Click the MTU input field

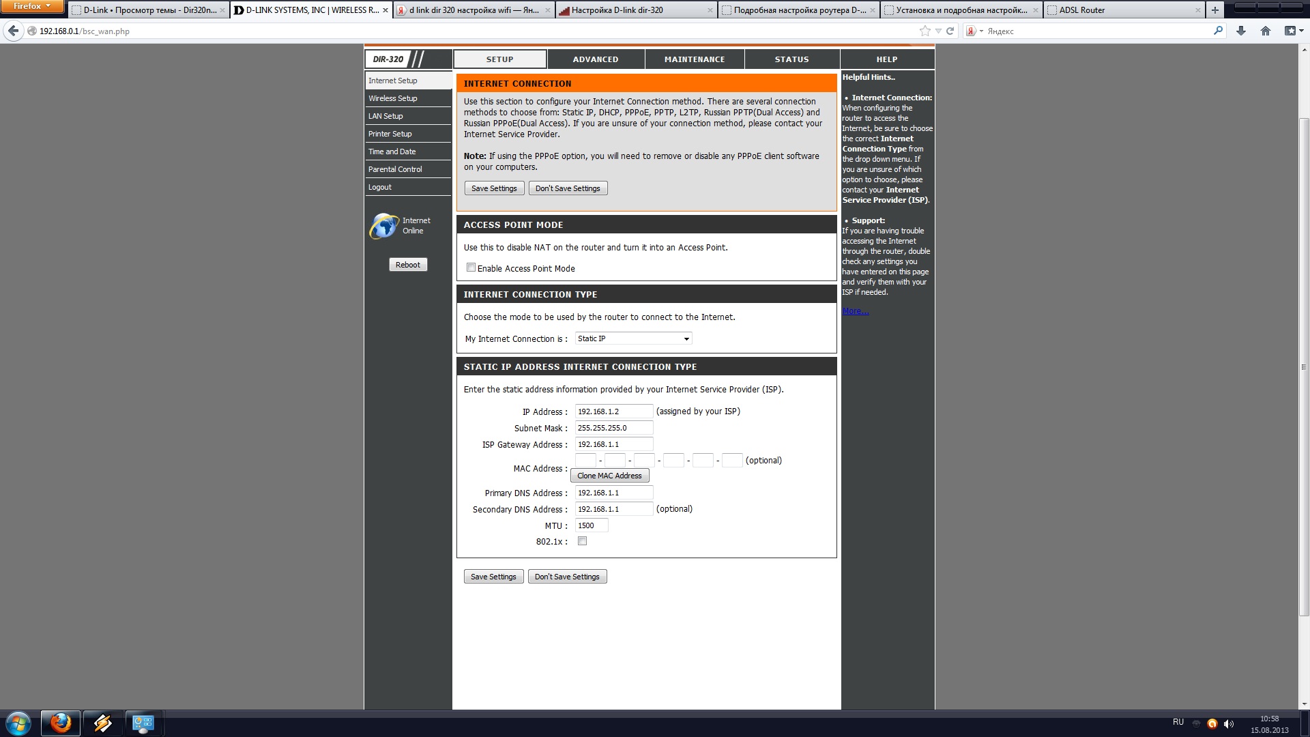coord(591,525)
